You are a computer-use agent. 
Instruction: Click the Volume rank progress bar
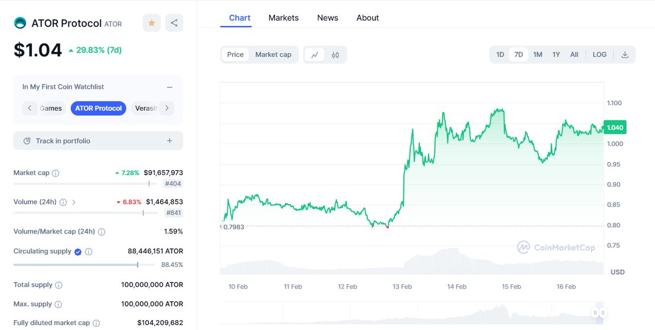click(x=86, y=213)
